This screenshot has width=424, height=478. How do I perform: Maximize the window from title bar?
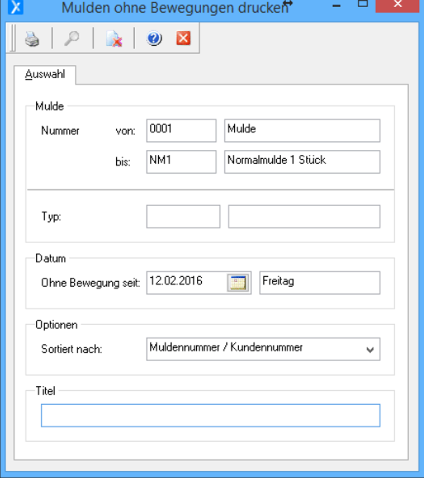pos(363,4)
